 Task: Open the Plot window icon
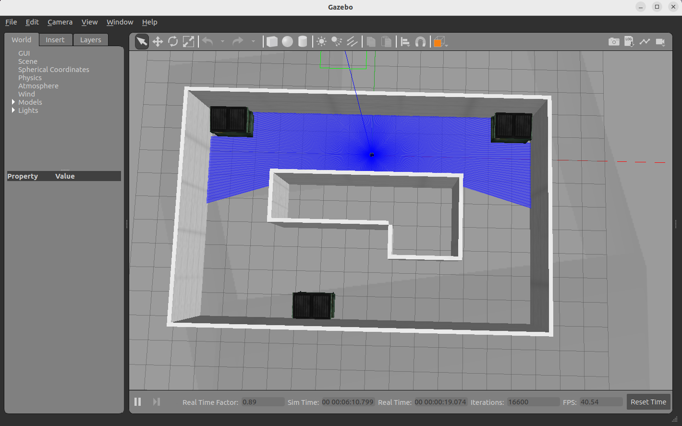click(645, 42)
